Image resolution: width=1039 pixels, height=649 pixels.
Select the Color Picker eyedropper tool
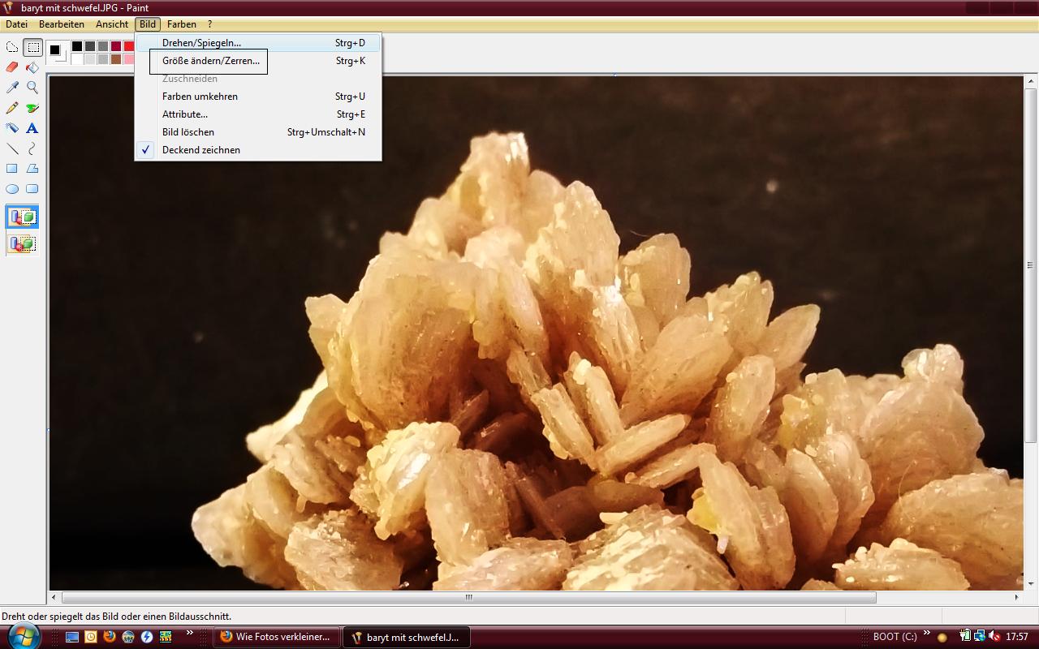click(12, 88)
